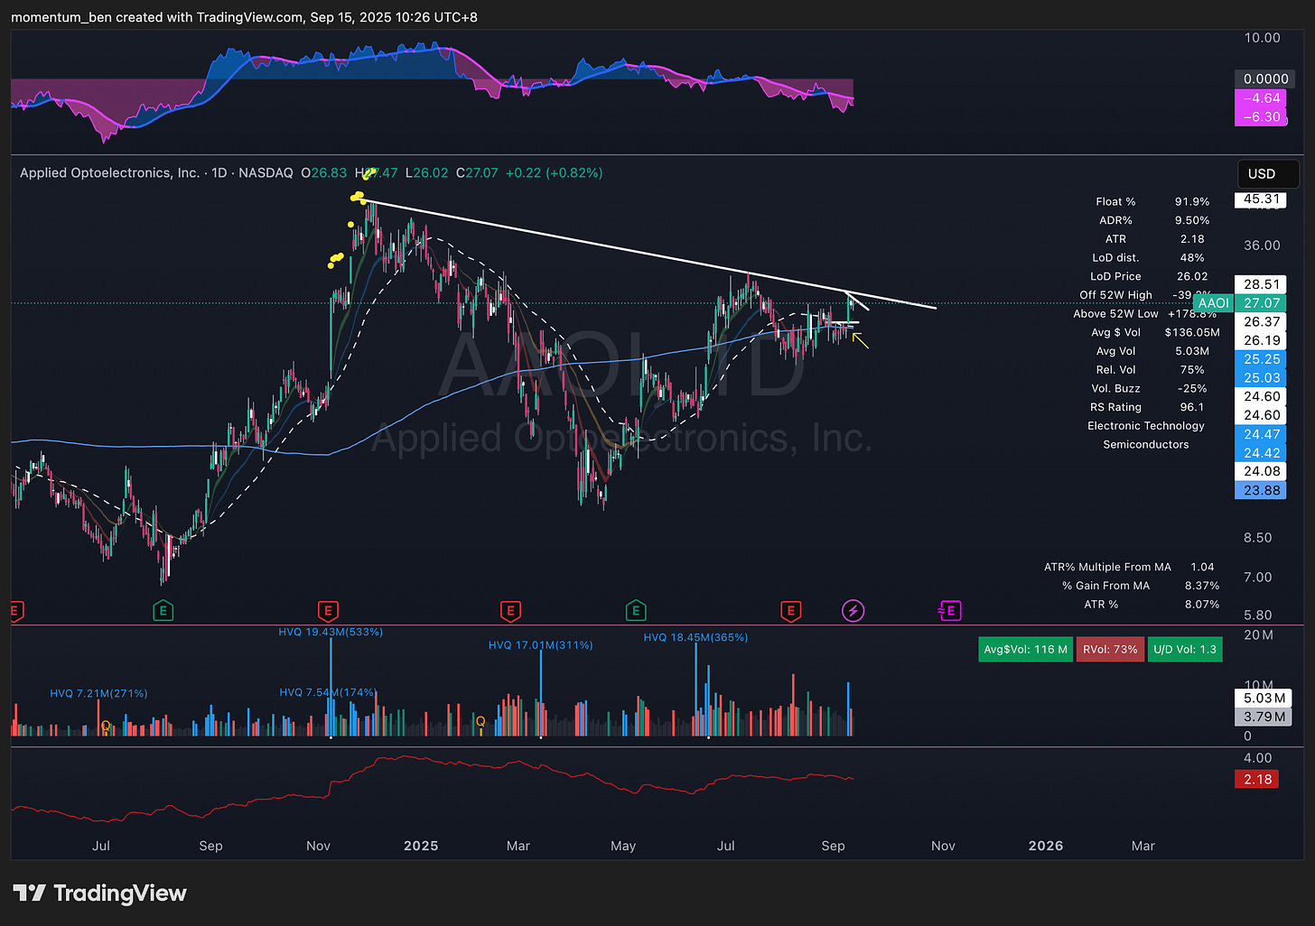Viewport: 1315px width, 926px height.
Task: Click the HVQ 17.01M(311%) volume label
Action: coord(540,645)
